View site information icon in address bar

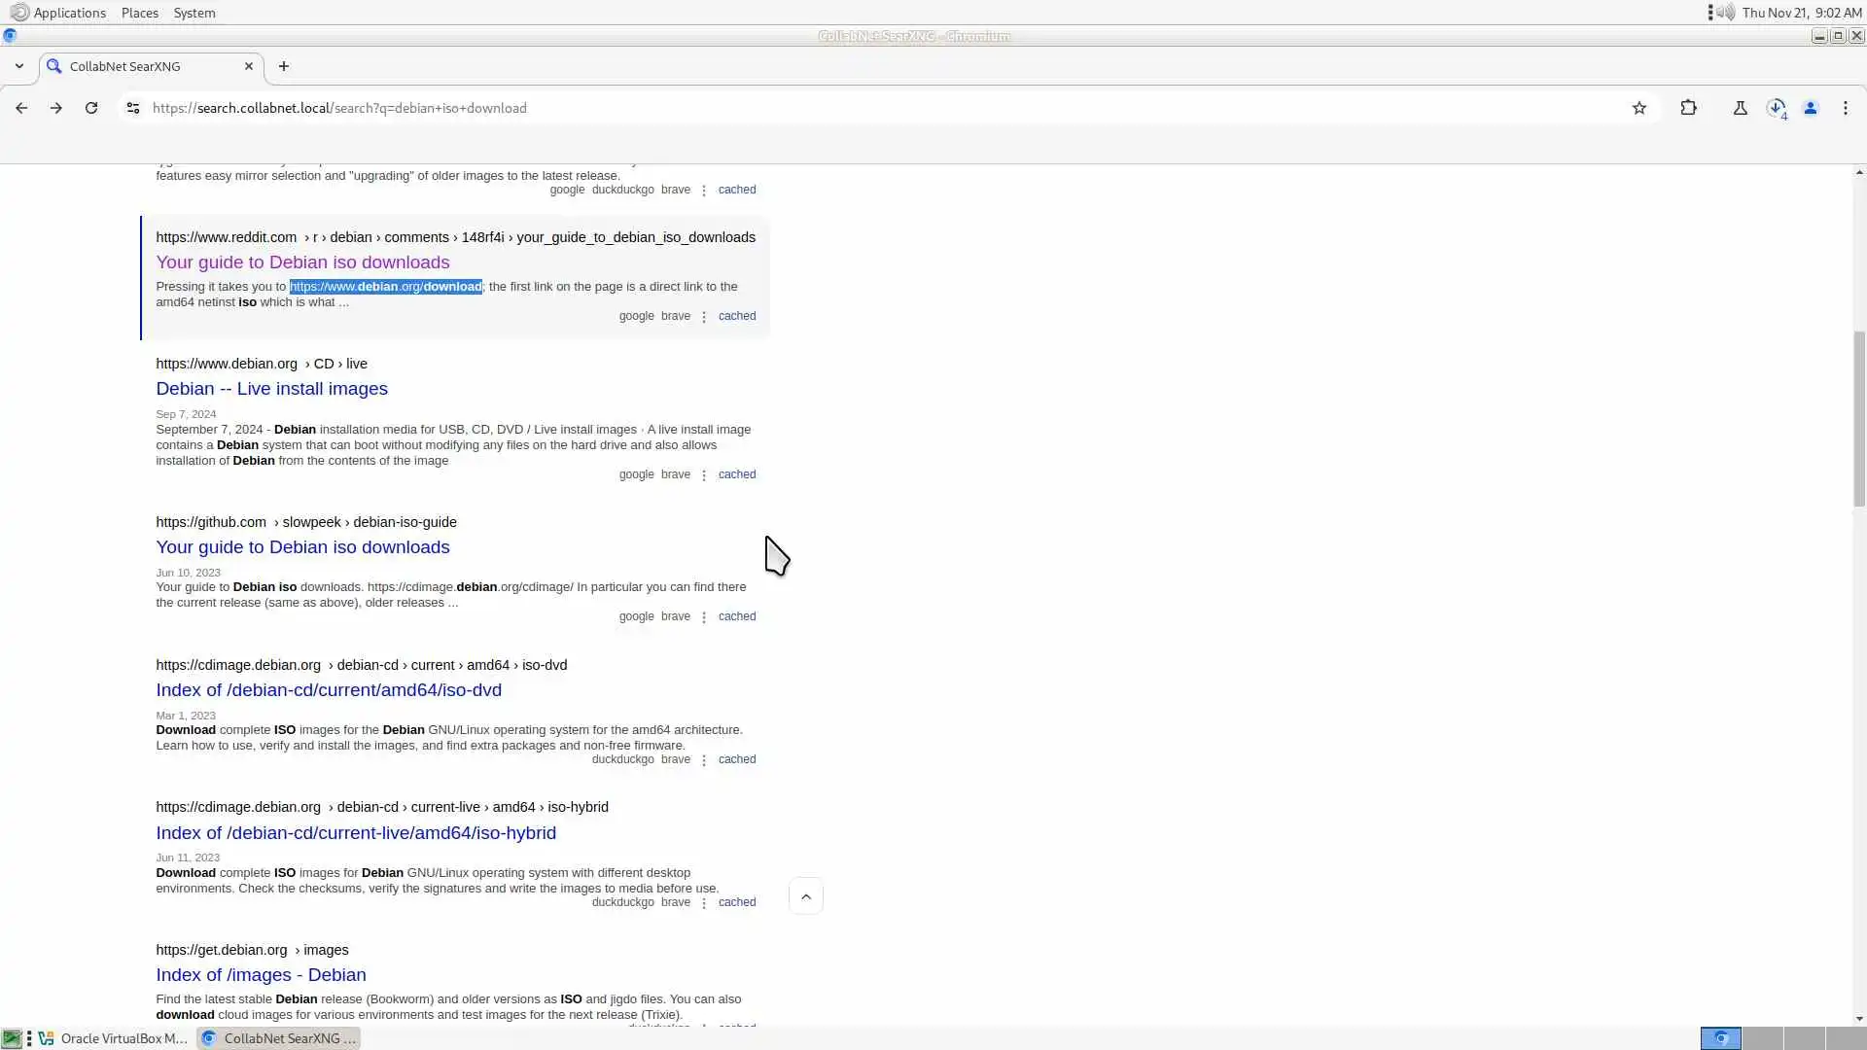(x=133, y=108)
